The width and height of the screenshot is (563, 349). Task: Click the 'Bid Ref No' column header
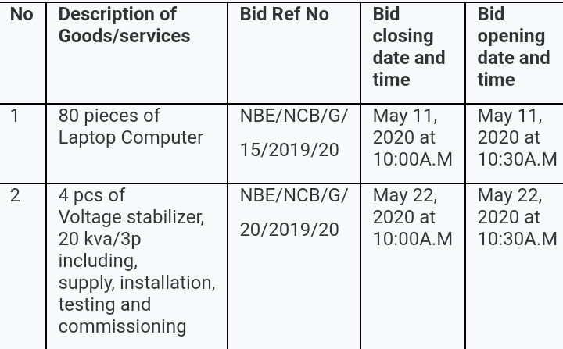click(284, 15)
